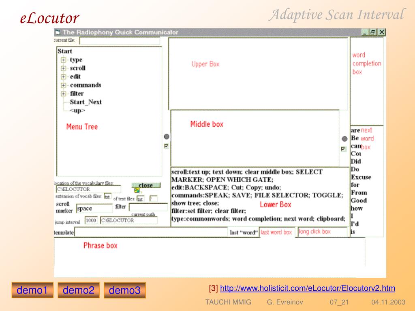Click the scroll marker field containing space
Image resolution: width=415 pixels, height=311 pixels.
click(94, 209)
